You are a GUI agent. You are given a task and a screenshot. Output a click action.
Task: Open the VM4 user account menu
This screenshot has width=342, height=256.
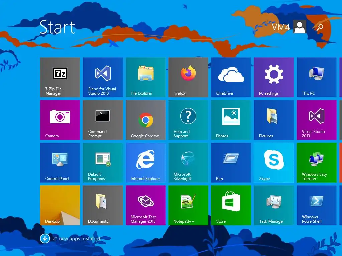pos(289,27)
